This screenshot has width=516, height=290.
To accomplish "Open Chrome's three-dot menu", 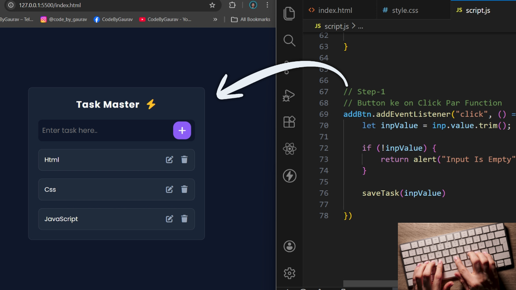I will [267, 5].
